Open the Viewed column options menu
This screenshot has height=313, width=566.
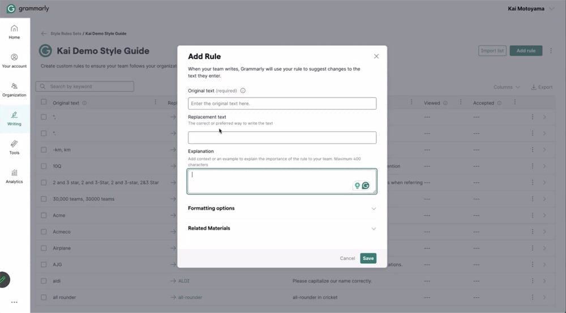(461, 102)
